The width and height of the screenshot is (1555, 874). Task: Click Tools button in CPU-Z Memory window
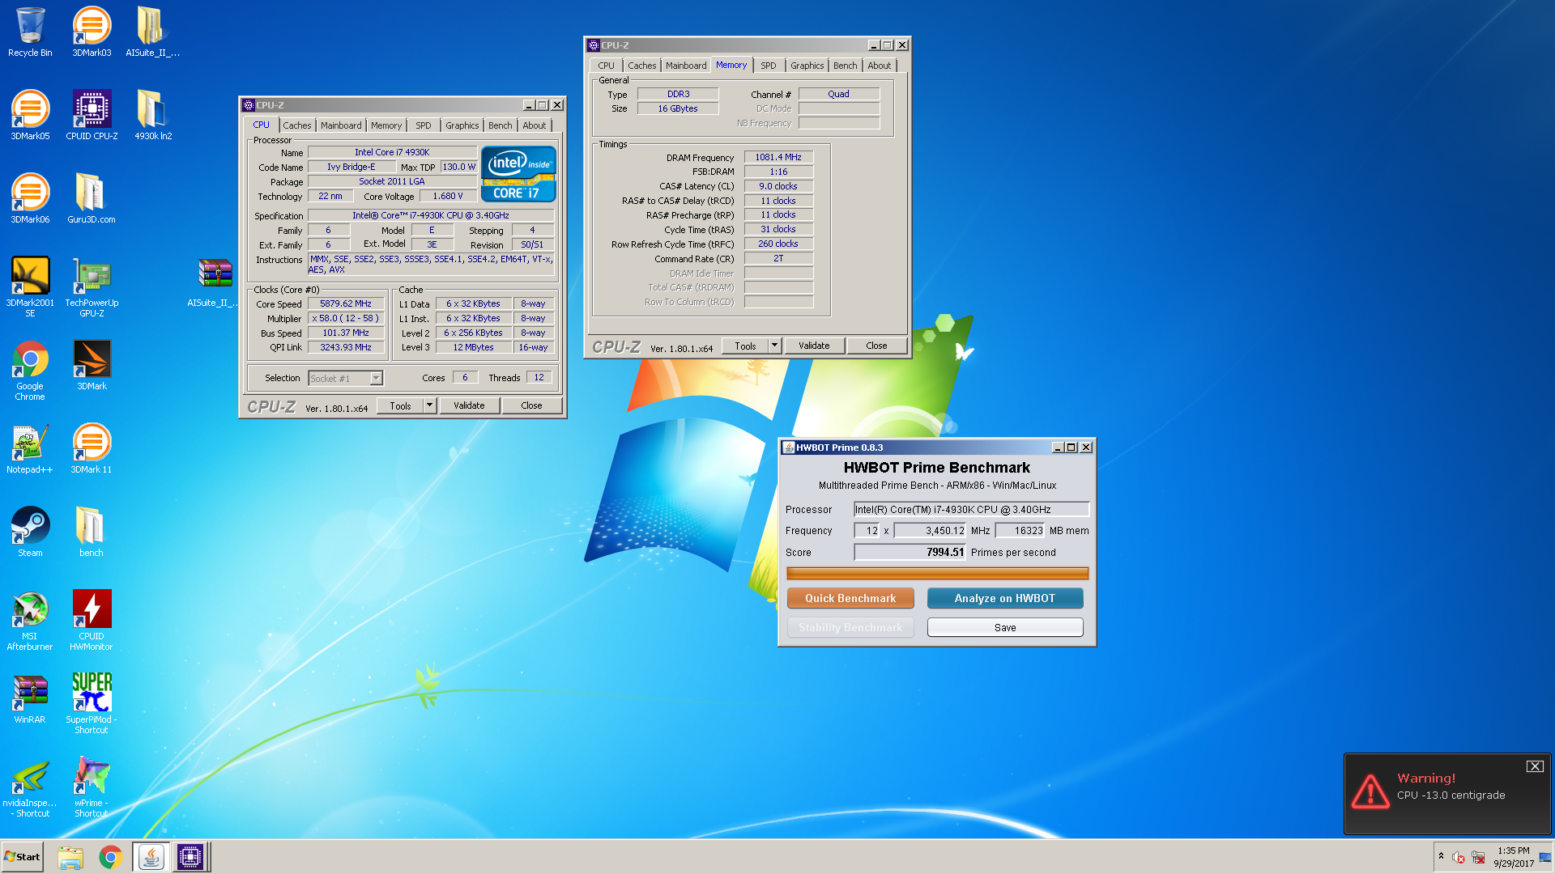click(745, 346)
